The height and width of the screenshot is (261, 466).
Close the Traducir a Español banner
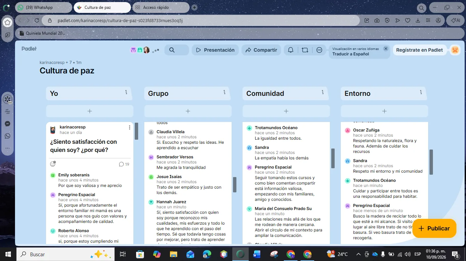point(386,49)
